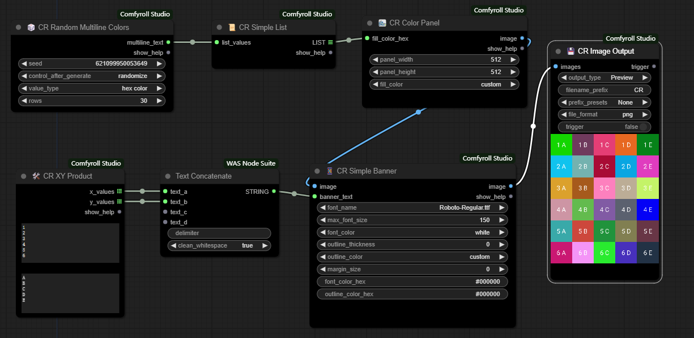The image size is (694, 338).
Task: Click the CR Simple Banner node icon
Action: pyautogui.click(x=330, y=171)
